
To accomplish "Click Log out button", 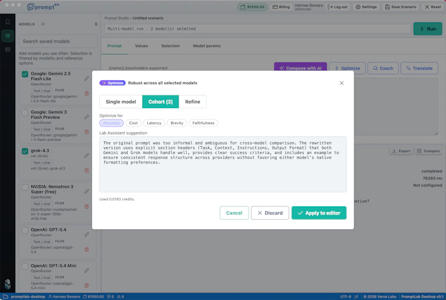I will point(338,7).
